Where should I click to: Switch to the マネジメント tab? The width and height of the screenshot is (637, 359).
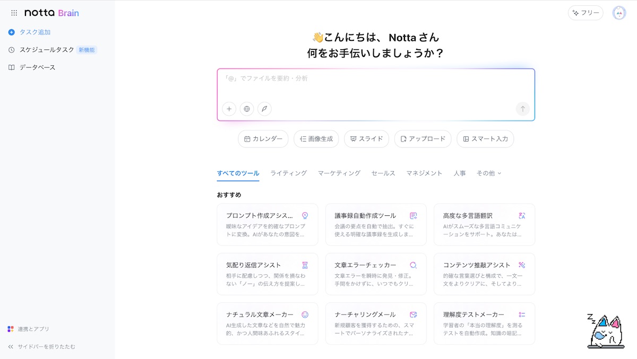424,173
